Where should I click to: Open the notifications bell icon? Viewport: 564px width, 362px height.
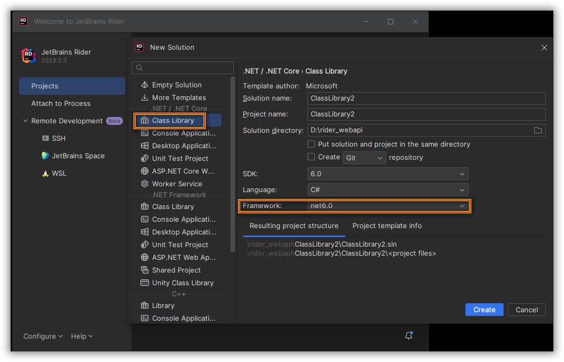point(409,336)
